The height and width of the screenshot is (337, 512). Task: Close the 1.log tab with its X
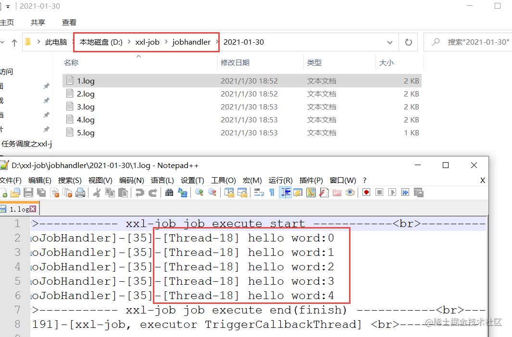33,209
